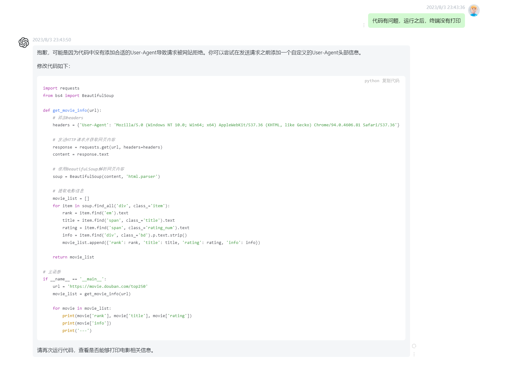Click the return movie_list statement
Viewport: 506px width, 369px height.
tap(73, 257)
